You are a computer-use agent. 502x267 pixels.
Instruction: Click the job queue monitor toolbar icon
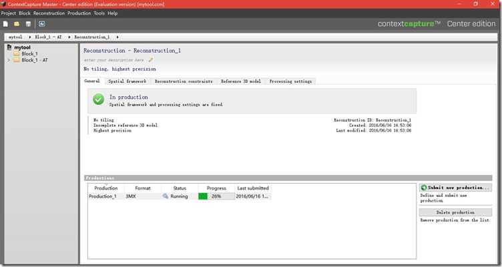pos(41,24)
